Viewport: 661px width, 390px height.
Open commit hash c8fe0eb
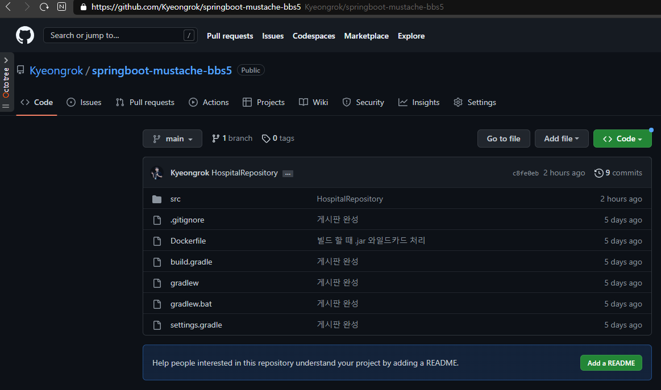525,173
